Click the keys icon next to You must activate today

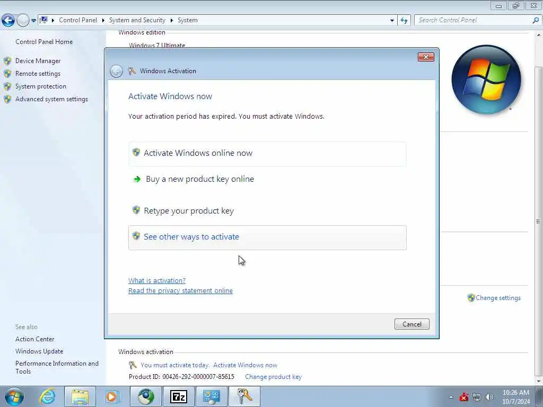pyautogui.click(x=133, y=365)
